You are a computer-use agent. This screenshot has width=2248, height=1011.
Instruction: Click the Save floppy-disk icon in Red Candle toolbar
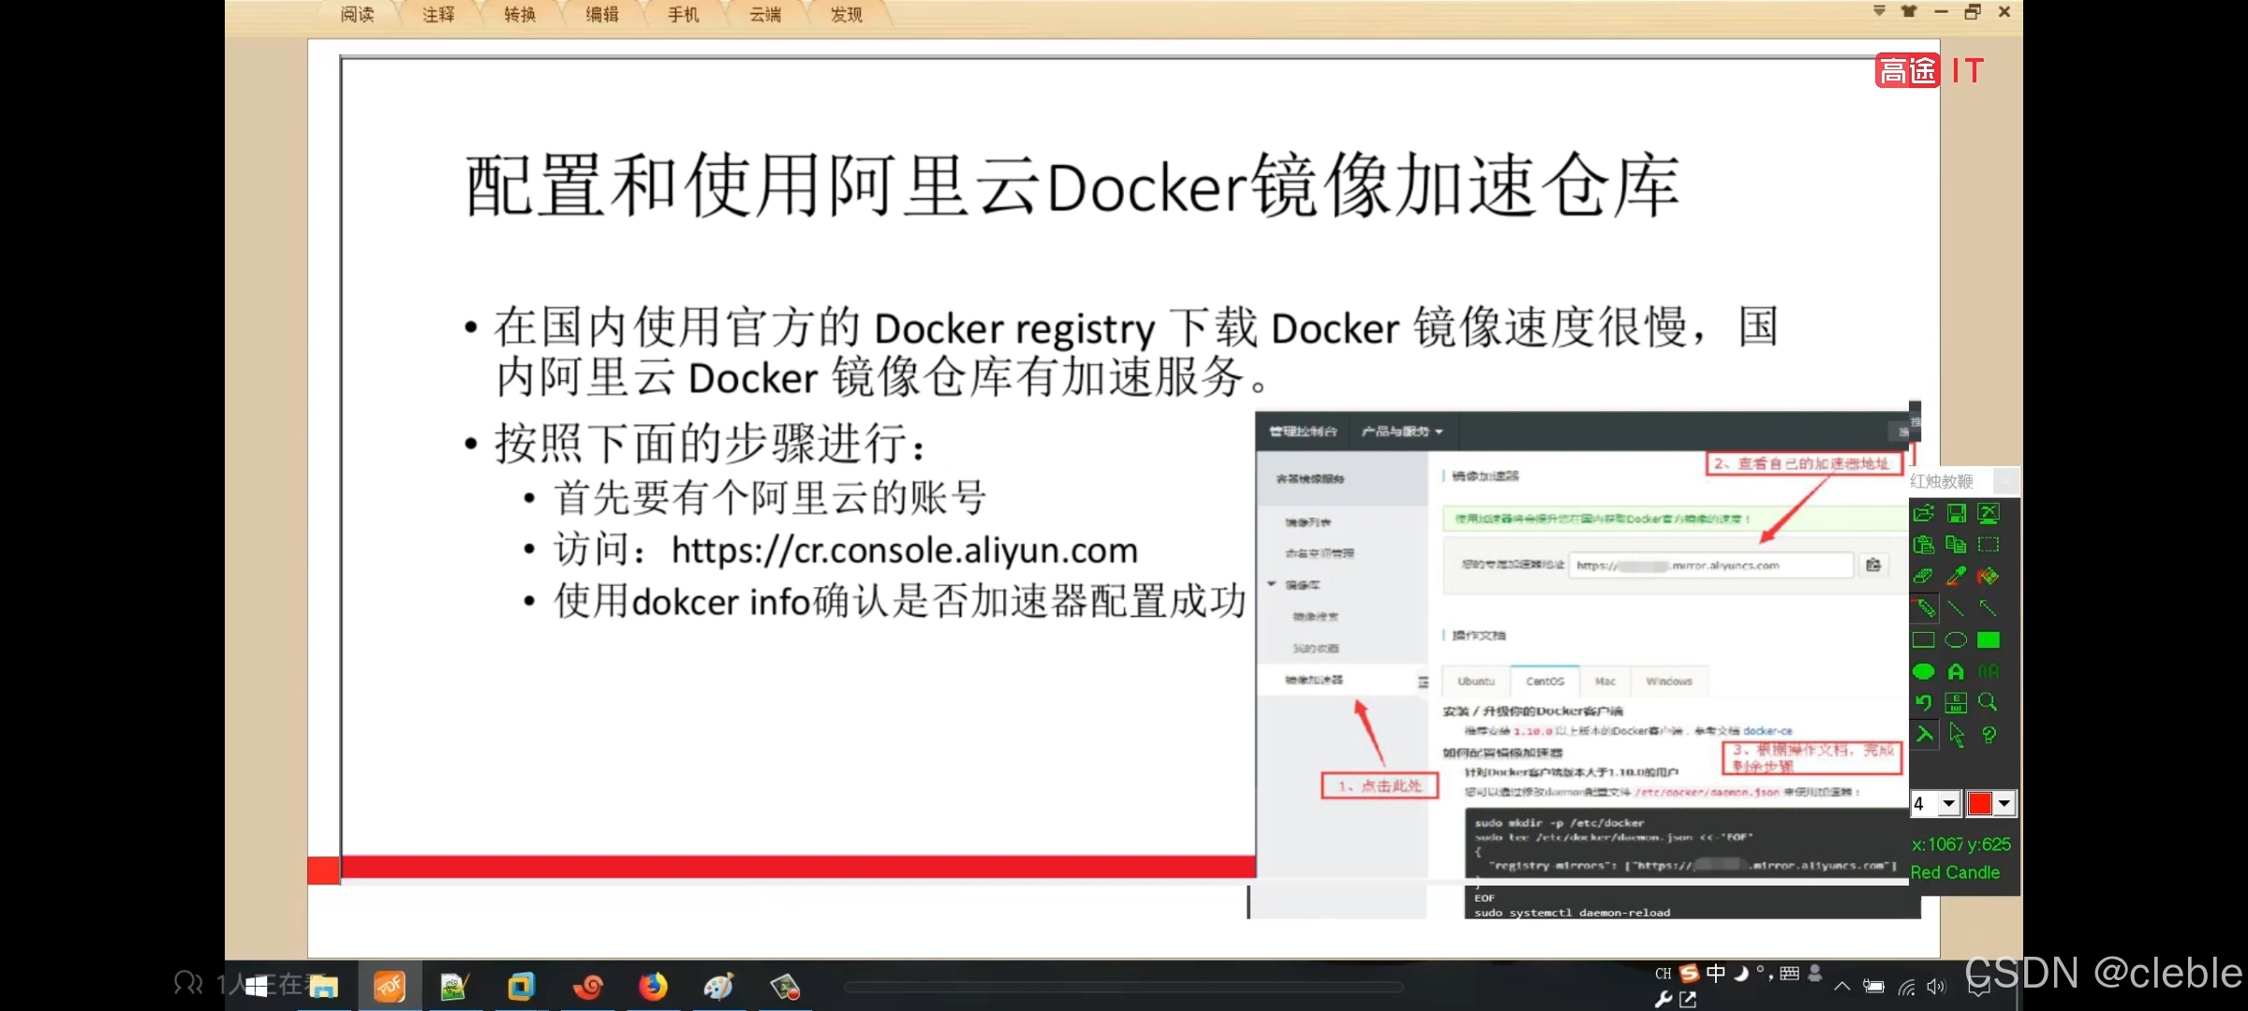coord(1956,513)
